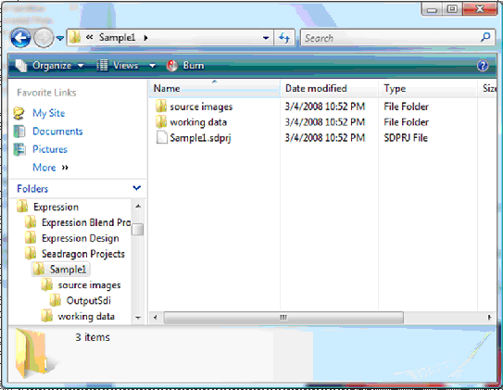Open the Organize menu
The height and width of the screenshot is (390, 503).
50,66
